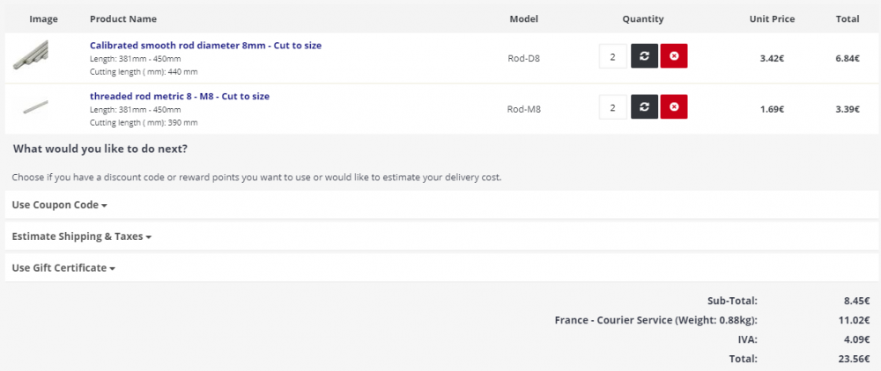Open the Rod-M8 product thumbnail
The height and width of the screenshot is (371, 881).
pyautogui.click(x=34, y=107)
